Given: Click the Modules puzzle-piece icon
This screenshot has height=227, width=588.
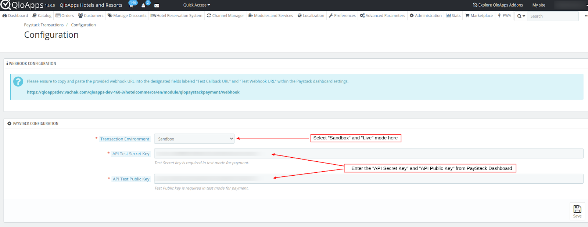Looking at the screenshot, I should tap(251, 16).
